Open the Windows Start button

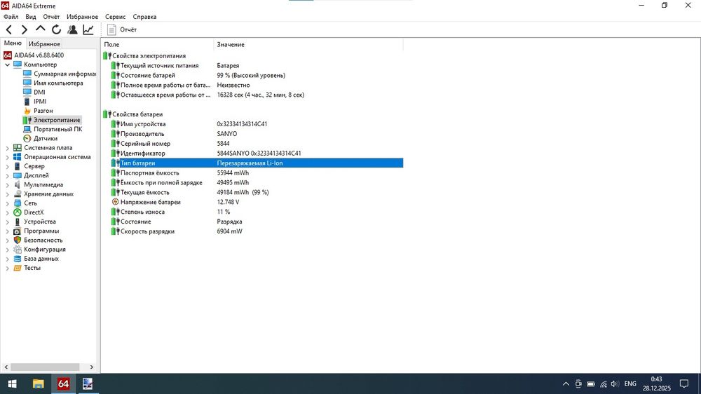tap(12, 383)
